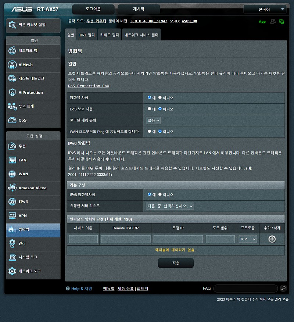
Task: Open the AiMesh icon in sidebar
Action: tap(12, 65)
